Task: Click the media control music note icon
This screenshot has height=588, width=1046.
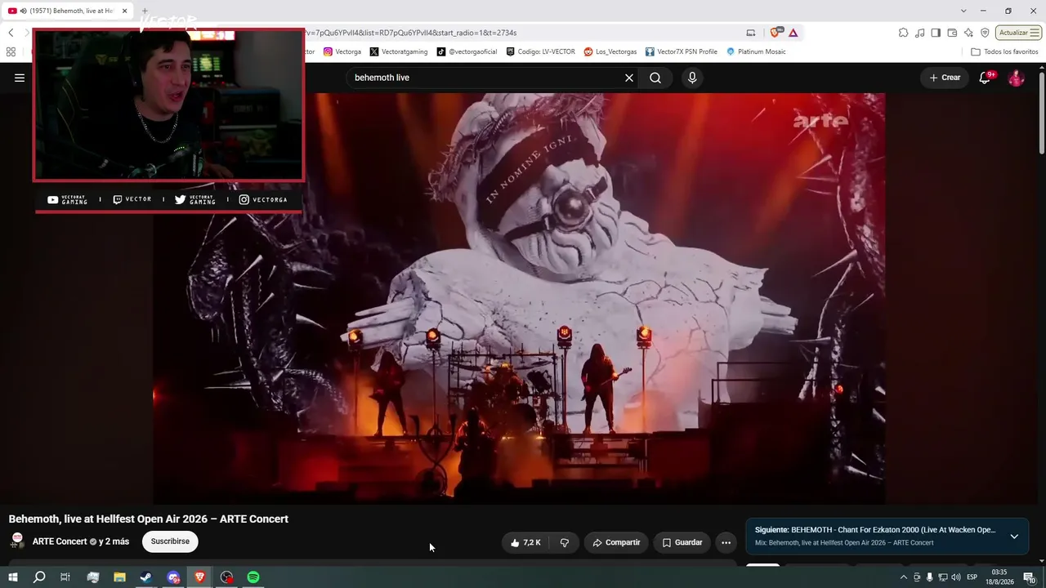Action: (x=920, y=33)
